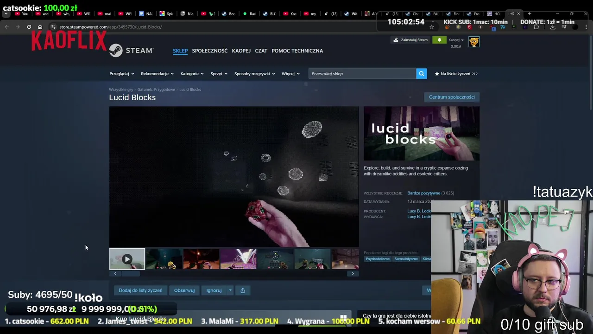The width and height of the screenshot is (593, 334).
Task: Click Gatunek: Przygodowe breadcrumb
Action: coord(156,90)
